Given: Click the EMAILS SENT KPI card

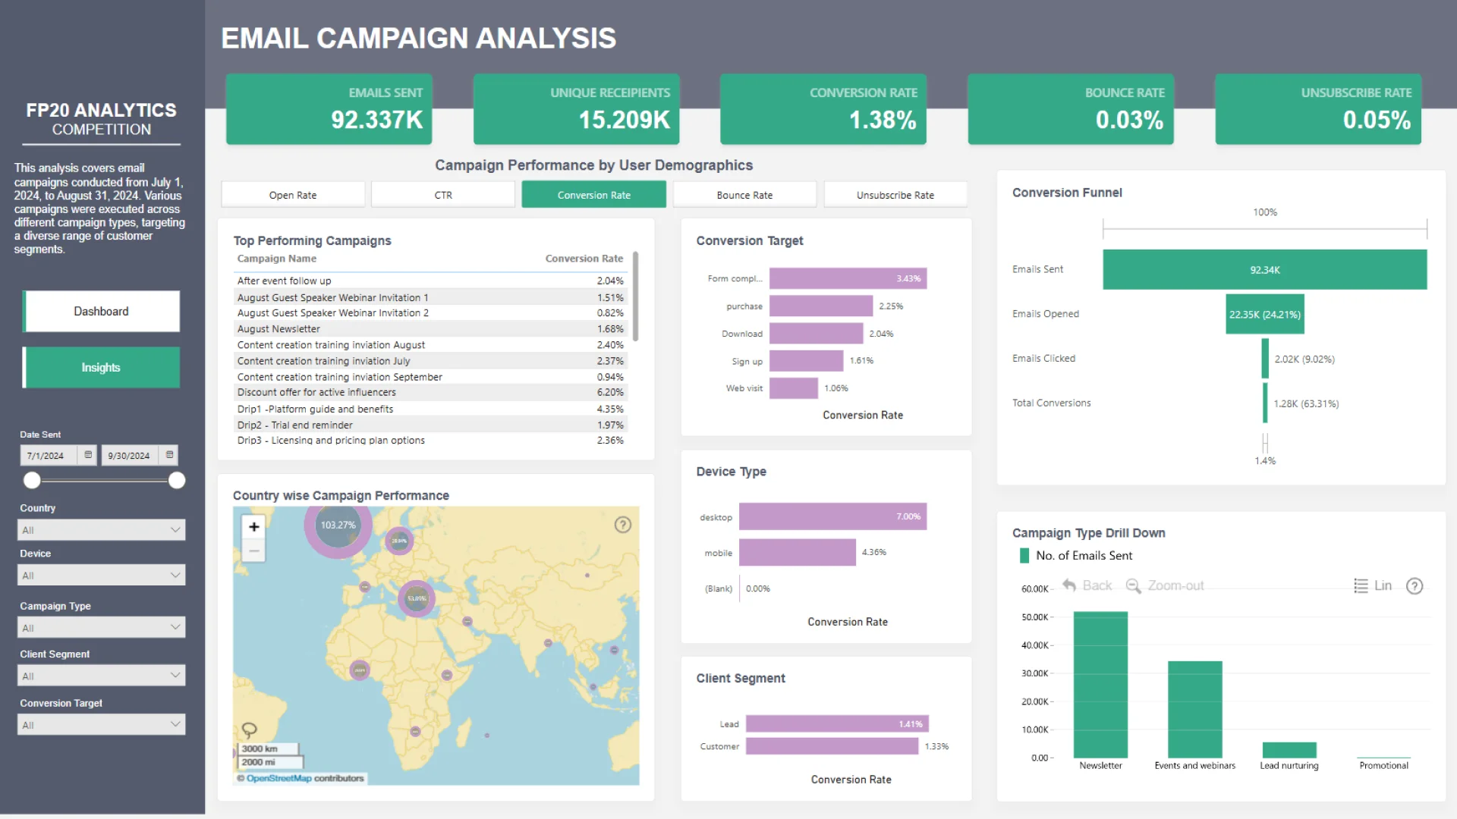Looking at the screenshot, I should point(329,109).
